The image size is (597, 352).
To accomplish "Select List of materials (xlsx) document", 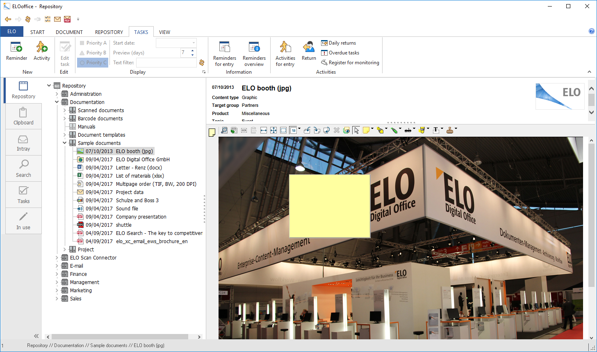I will pyautogui.click(x=121, y=176).
